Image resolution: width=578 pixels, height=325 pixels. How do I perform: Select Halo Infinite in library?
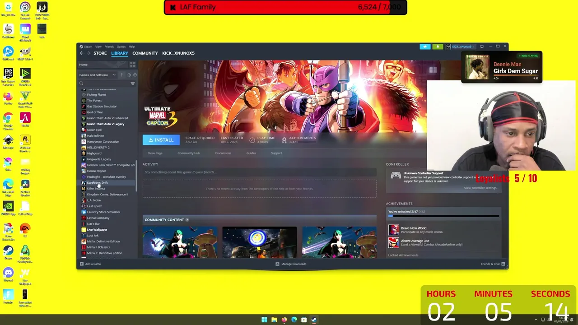pos(95,136)
